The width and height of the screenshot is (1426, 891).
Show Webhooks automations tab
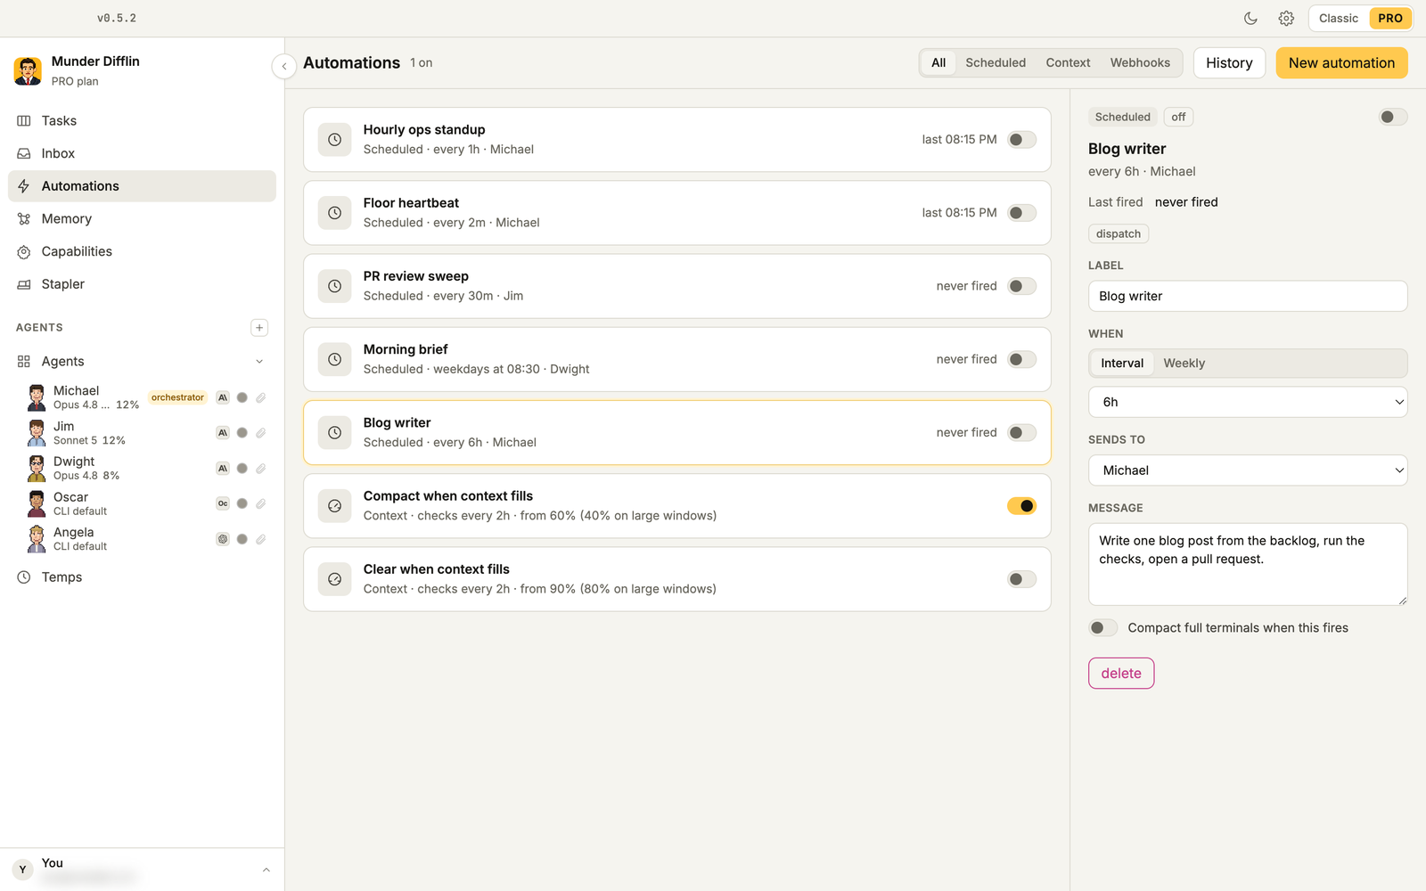1140,62
